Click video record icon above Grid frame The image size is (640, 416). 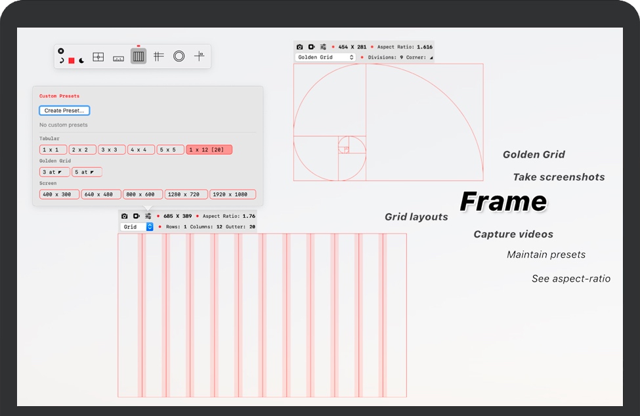(137, 216)
